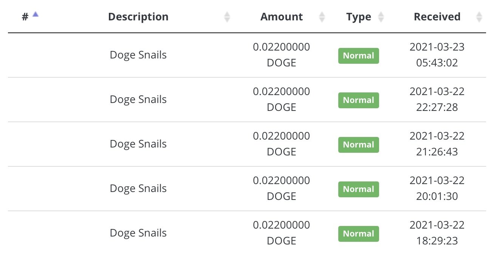Click the Description column sort arrows
The image size is (497, 255).
(227, 17)
